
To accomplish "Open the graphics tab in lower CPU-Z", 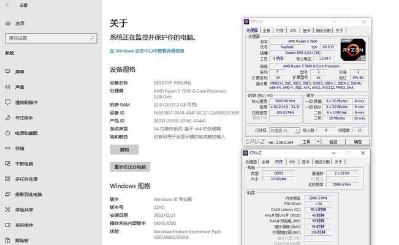I will click(305, 162).
